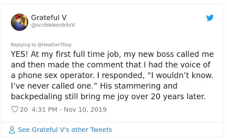Click the Twitter bird logo

click(210, 18)
